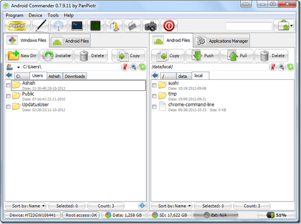Switch to left panel Windows Files tab

tap(26, 40)
